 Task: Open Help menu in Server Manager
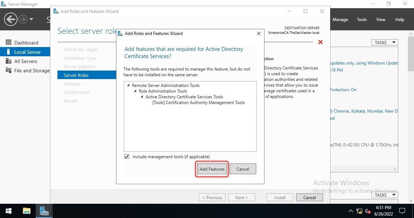click(399, 20)
